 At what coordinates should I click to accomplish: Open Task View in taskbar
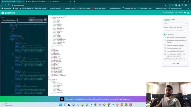coord(69,105)
